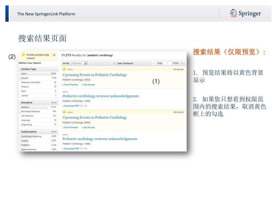The image size is (277, 207).
Task: Select Internal Medicine subdiscipline filter
Action: 39,149
